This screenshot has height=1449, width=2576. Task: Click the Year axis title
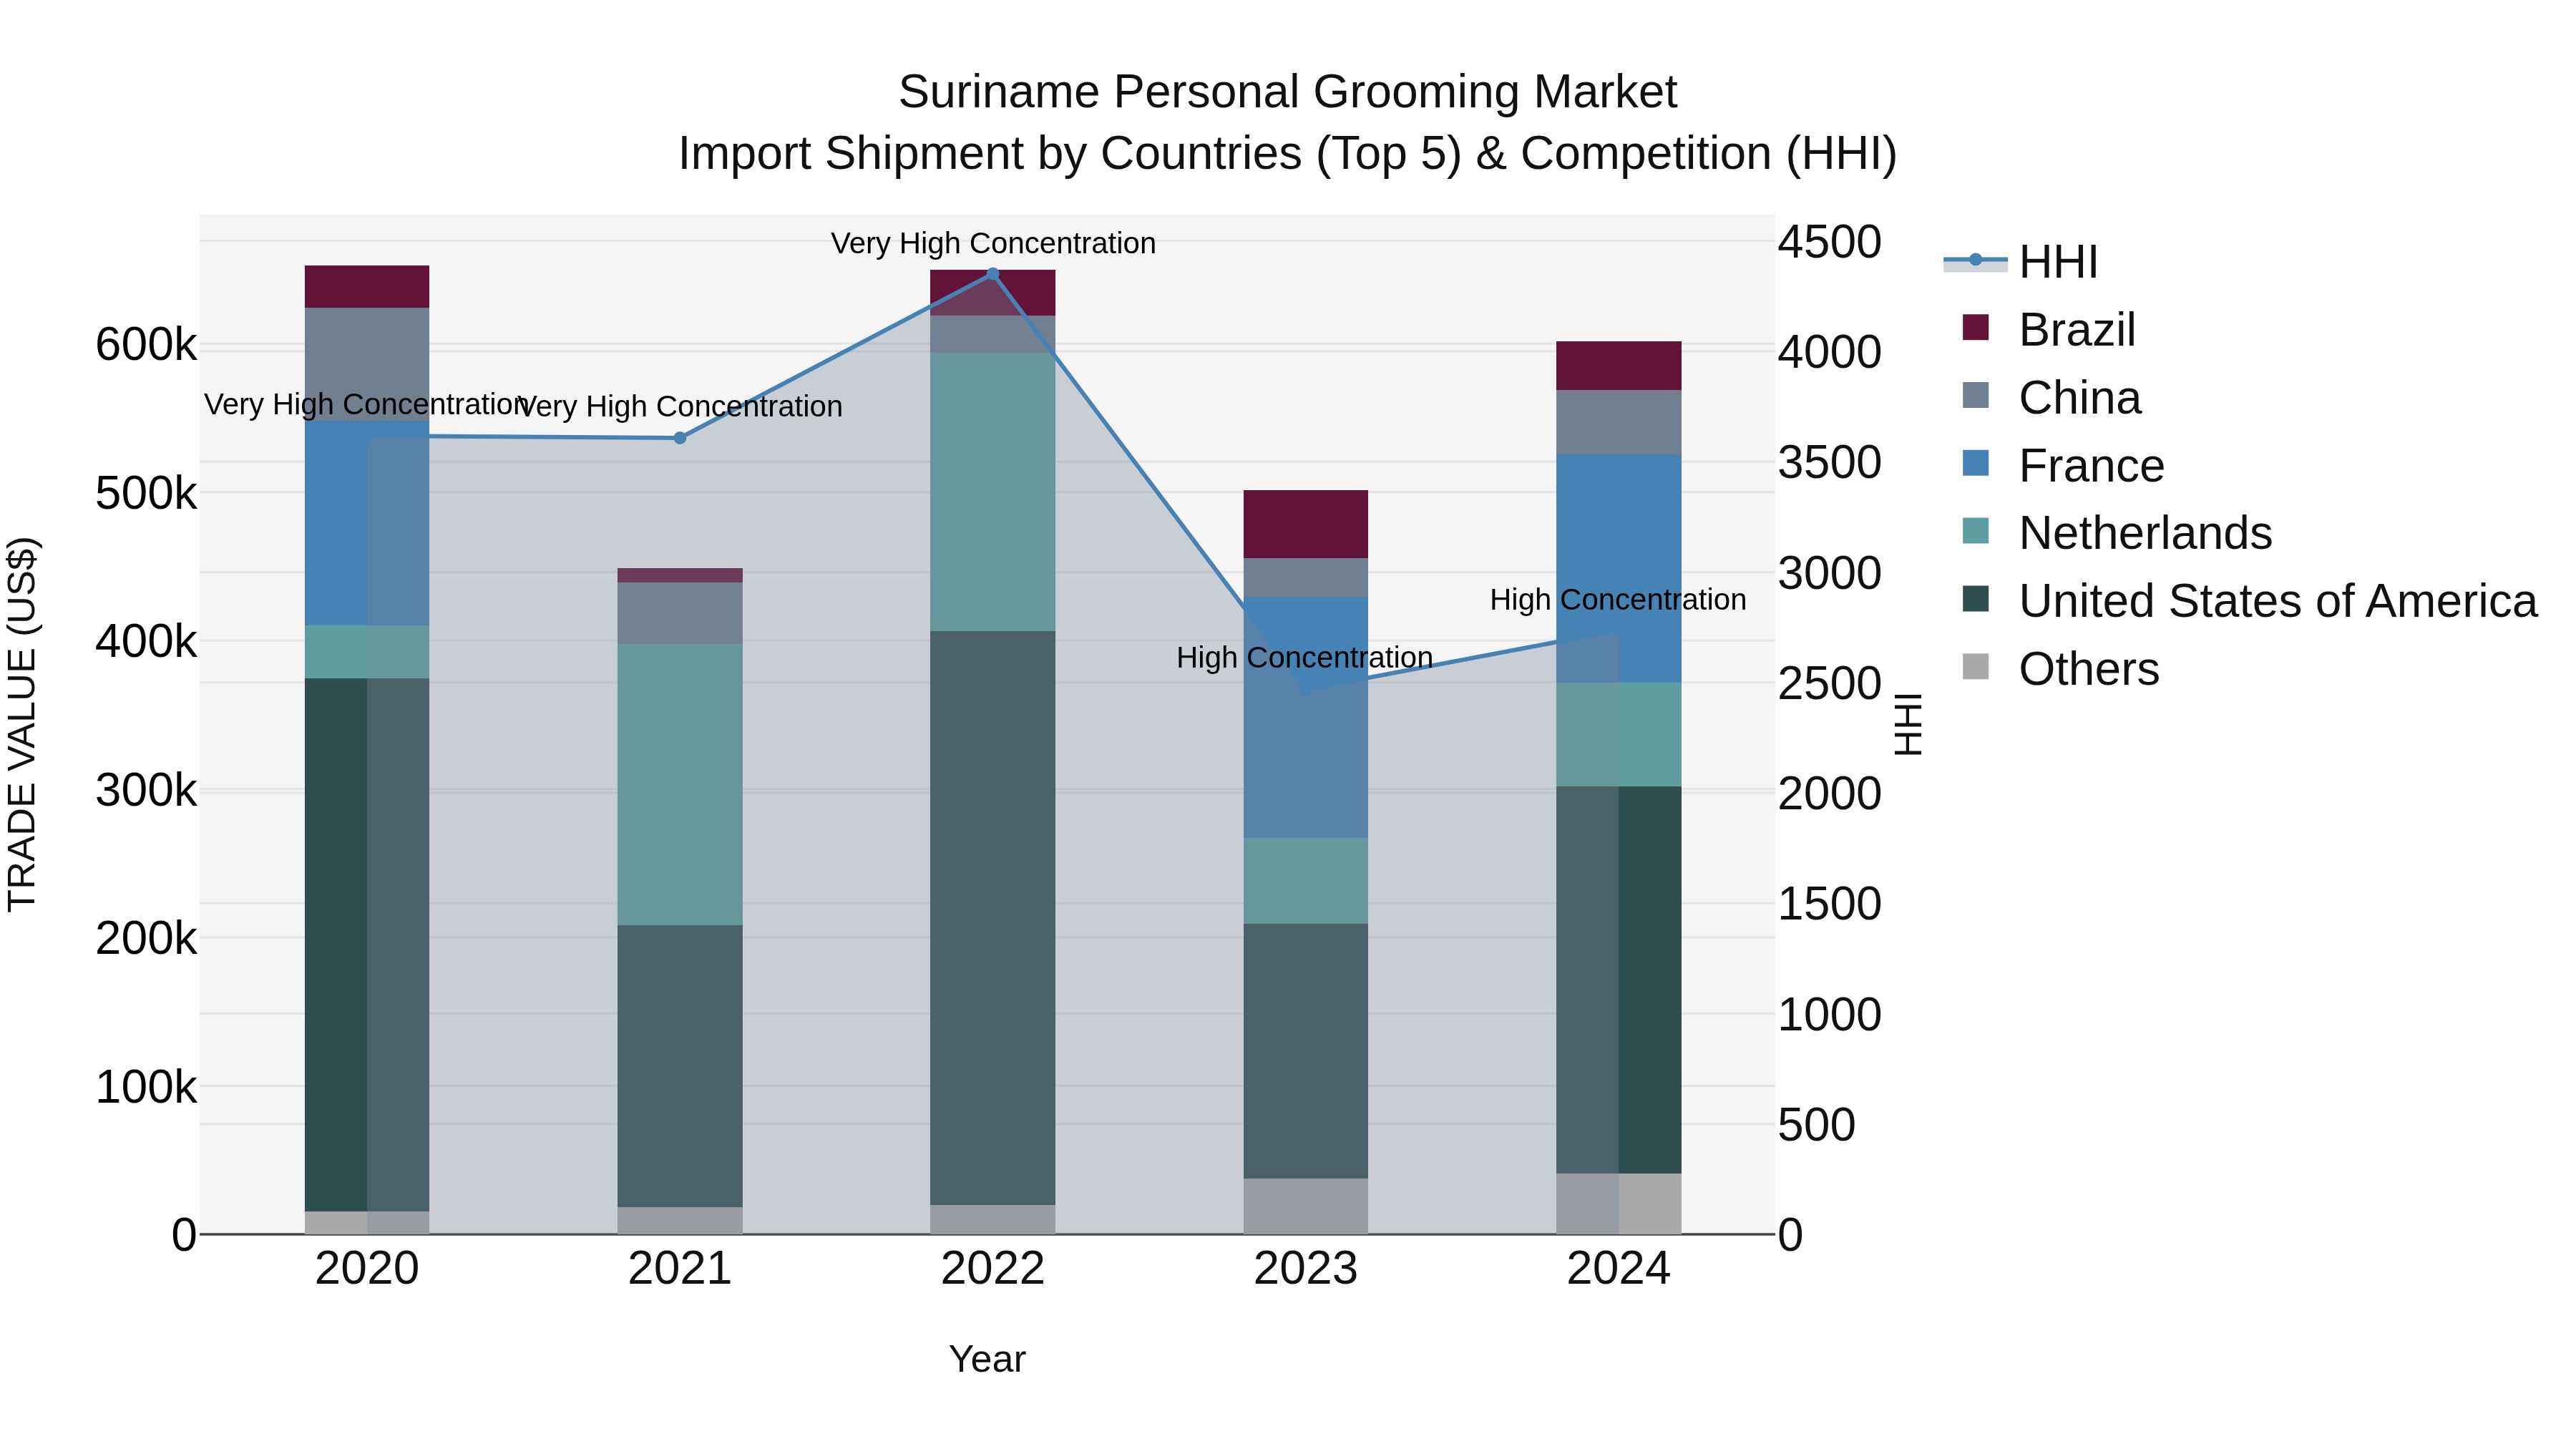pyautogui.click(x=987, y=1360)
